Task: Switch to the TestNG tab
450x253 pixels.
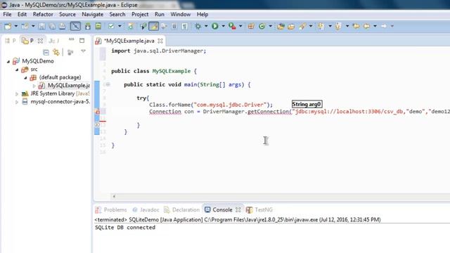Action: click(259, 210)
